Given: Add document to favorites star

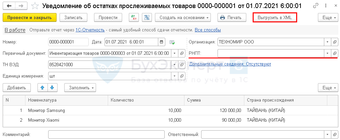Looking at the screenshot, I should pyautogui.click(x=35, y=6).
